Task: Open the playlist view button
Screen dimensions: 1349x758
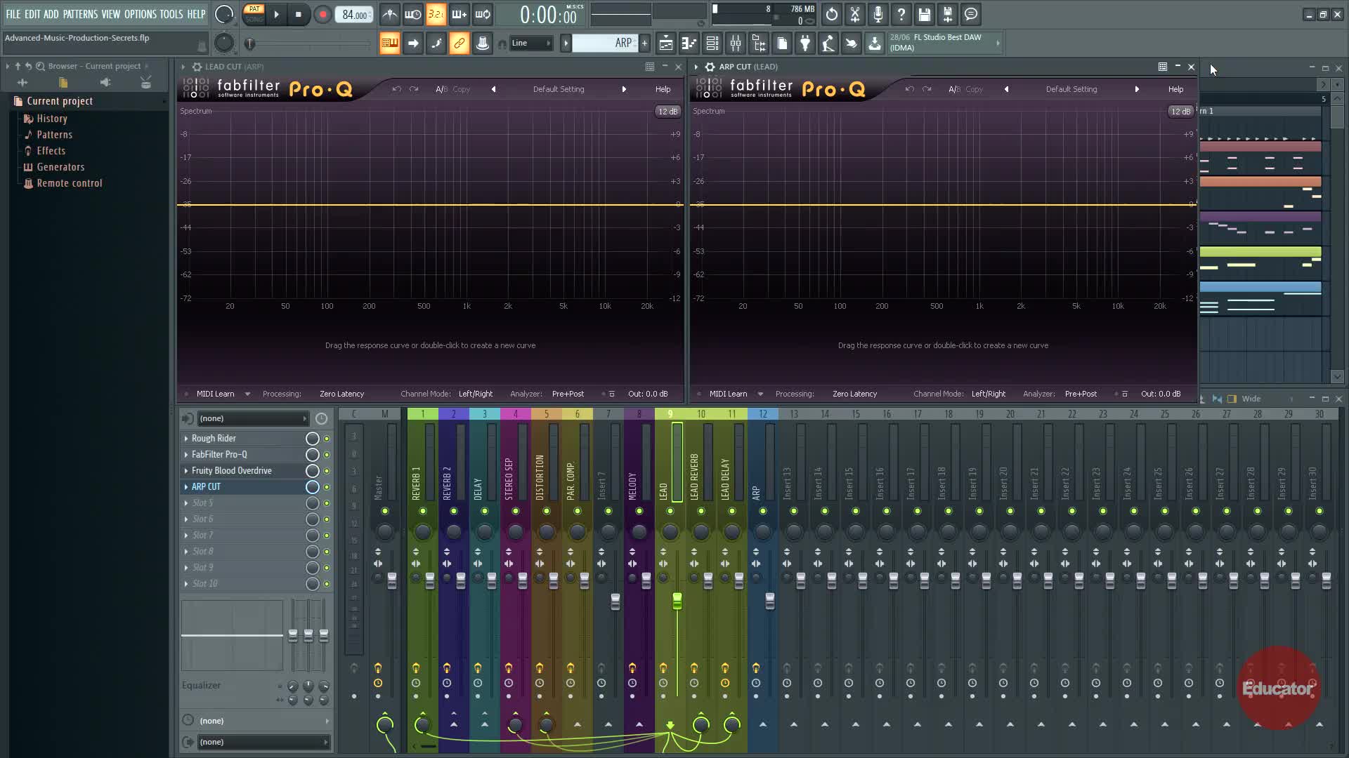Action: click(665, 44)
